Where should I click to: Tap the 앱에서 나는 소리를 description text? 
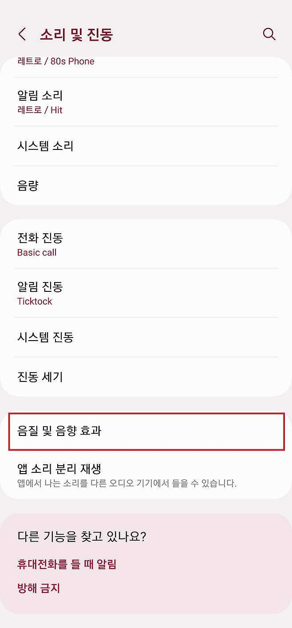(126, 483)
